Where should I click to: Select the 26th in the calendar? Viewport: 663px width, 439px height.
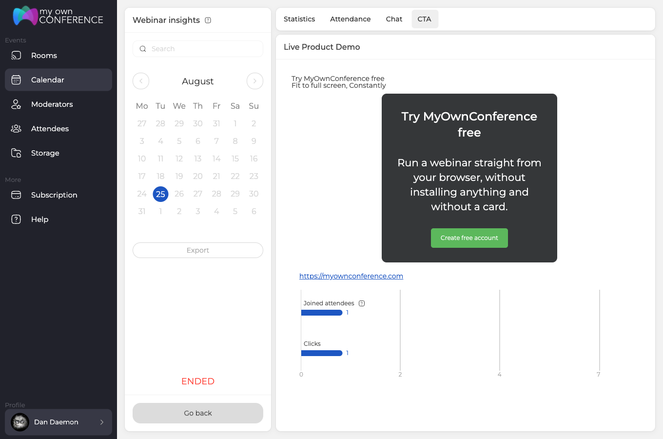(179, 194)
